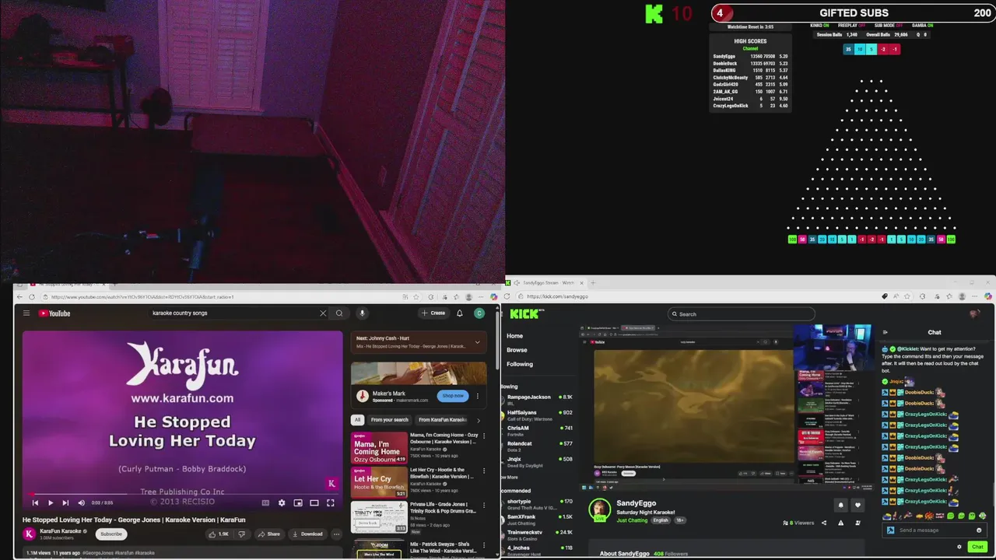Image resolution: width=996 pixels, height=560 pixels.
Task: Open Mama, I'm Coming Home karaoke thumbnail
Action: (379, 448)
